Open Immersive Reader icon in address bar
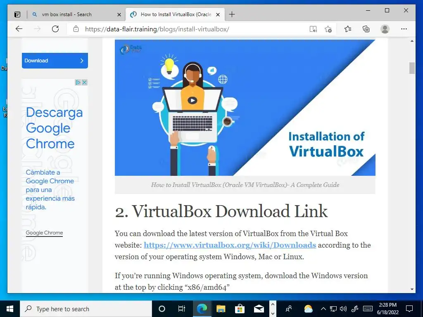The height and width of the screenshot is (317, 423). click(x=313, y=29)
